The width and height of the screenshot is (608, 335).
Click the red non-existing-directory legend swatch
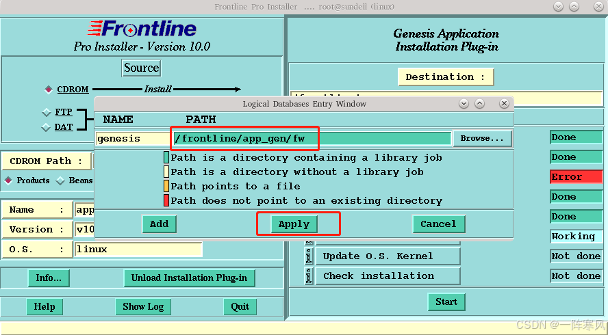click(x=166, y=200)
